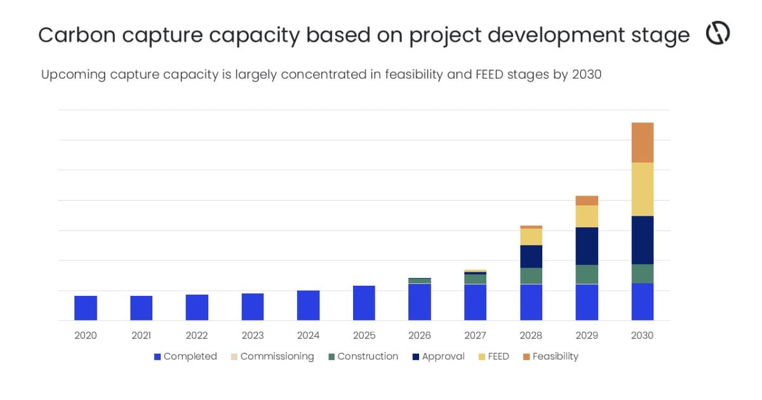The image size is (762, 400).
Task: Click the blue Completed segment of 2030
Action: point(642,302)
